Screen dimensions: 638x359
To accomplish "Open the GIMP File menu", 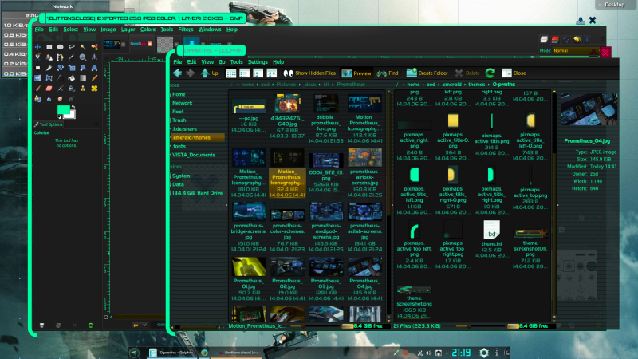I will 39,30.
